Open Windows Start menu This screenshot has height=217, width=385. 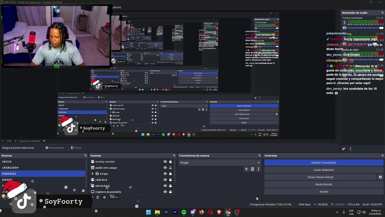tap(148, 212)
